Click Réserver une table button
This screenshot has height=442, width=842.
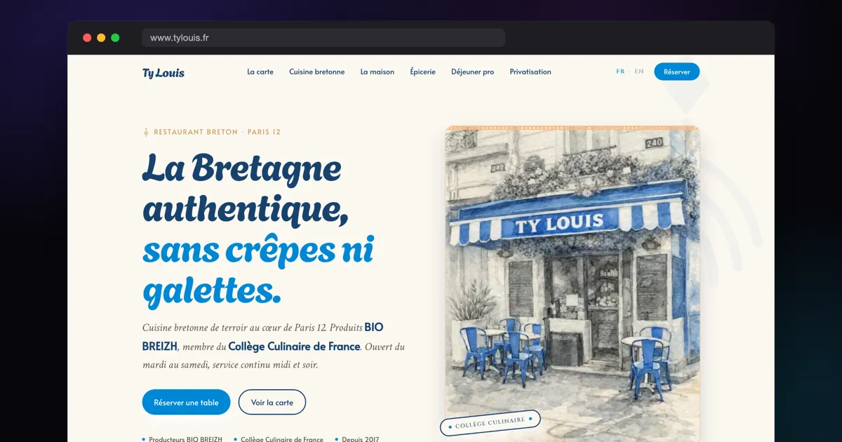[186, 402]
